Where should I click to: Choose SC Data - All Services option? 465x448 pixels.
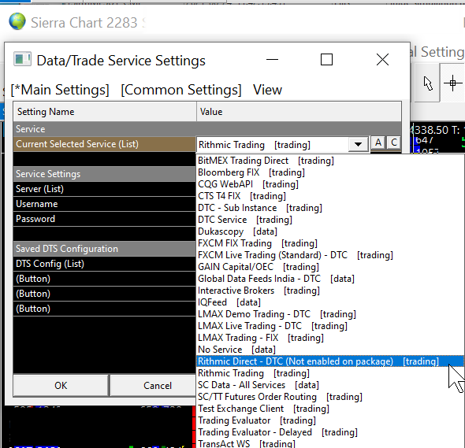(330, 385)
